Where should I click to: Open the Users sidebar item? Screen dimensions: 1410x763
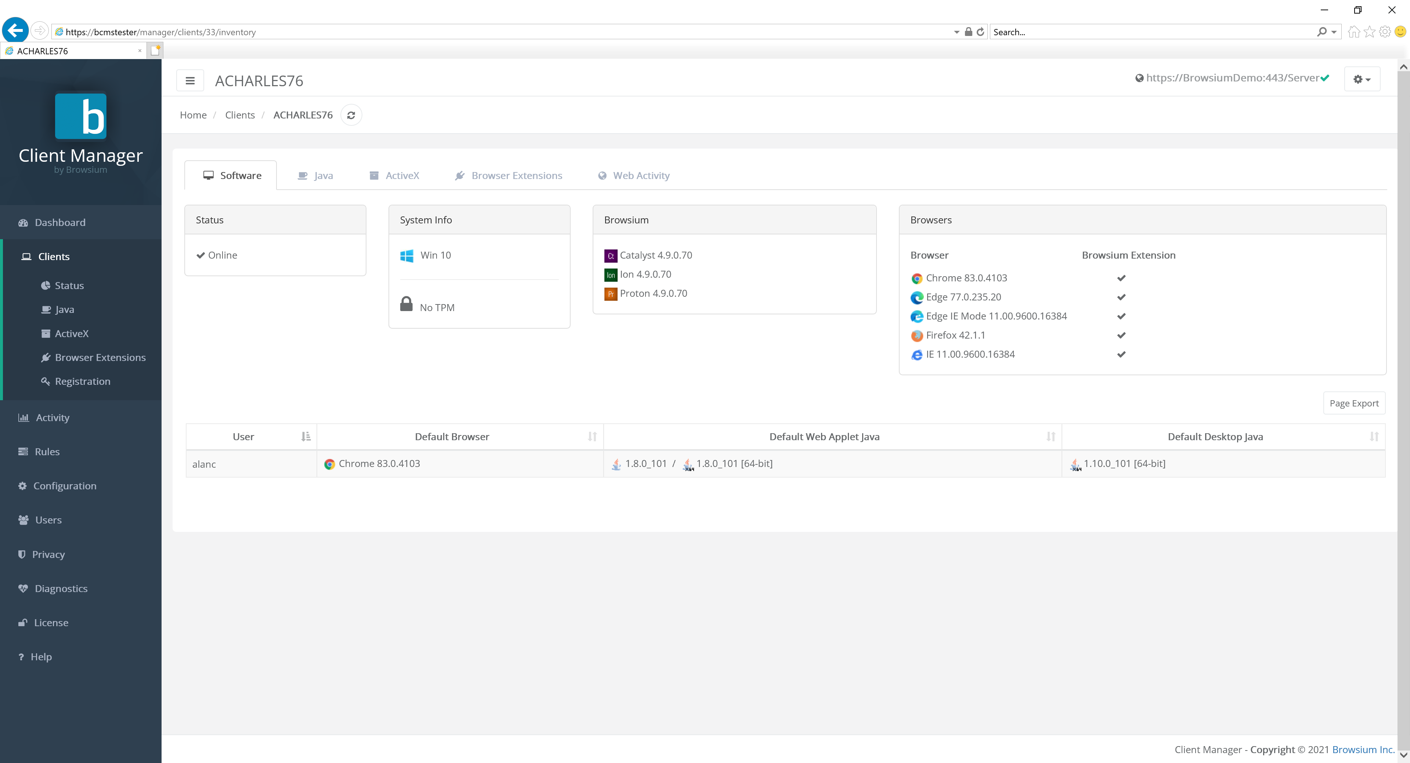click(x=81, y=520)
